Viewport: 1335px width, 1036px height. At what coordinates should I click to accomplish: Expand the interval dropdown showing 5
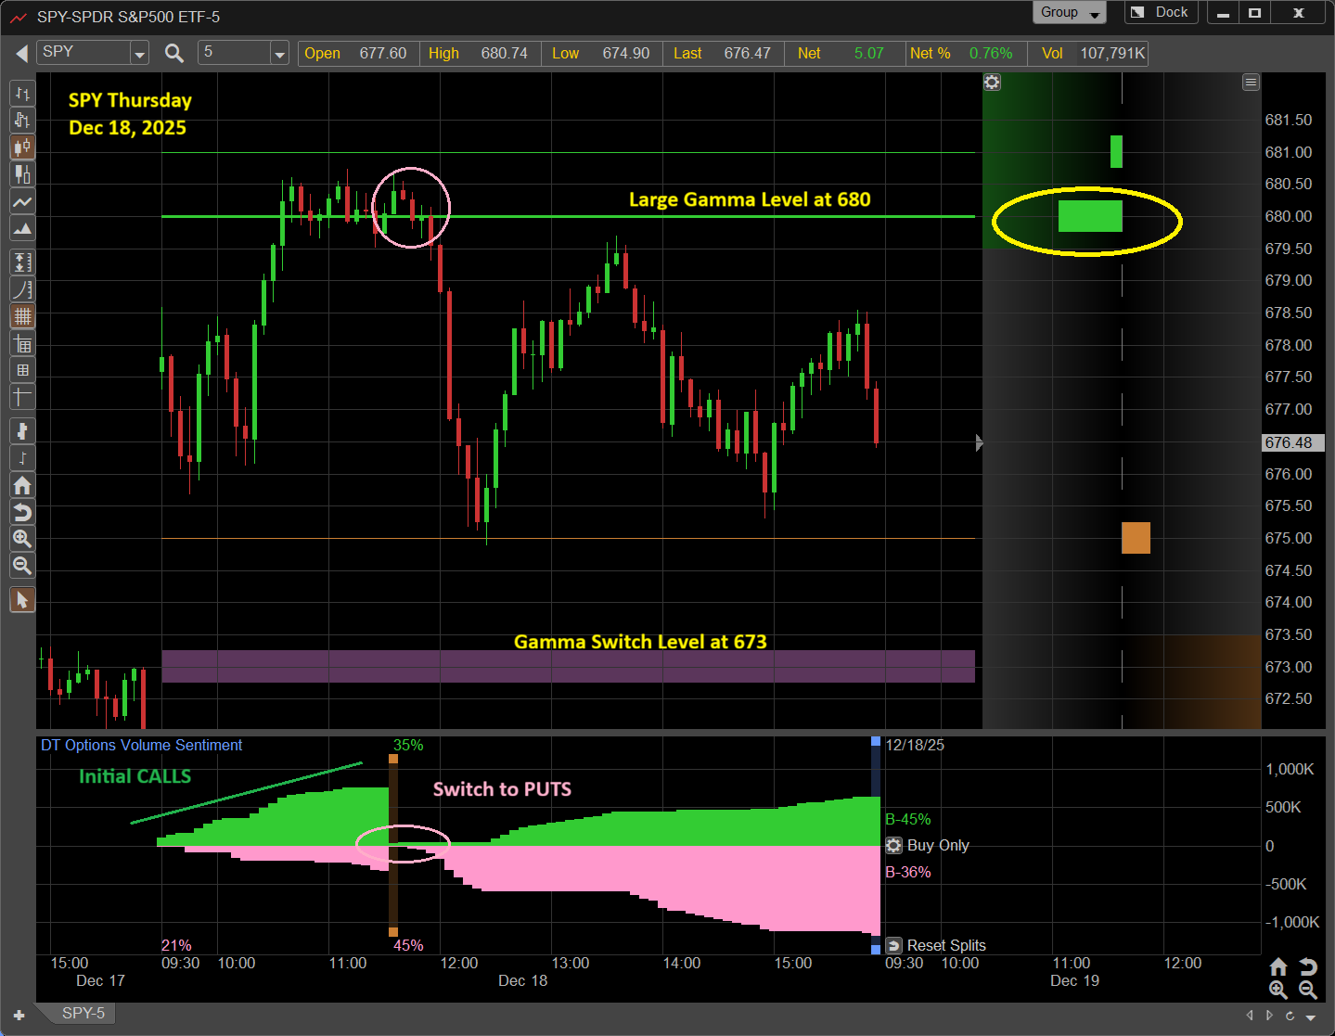point(279,54)
